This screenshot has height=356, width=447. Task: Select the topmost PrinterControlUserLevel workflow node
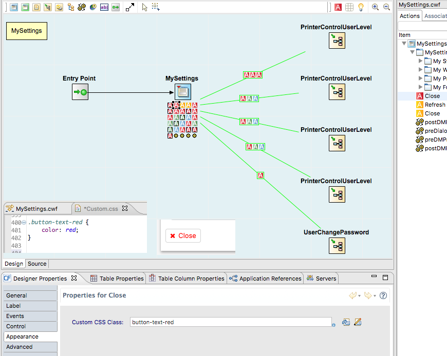(337, 41)
